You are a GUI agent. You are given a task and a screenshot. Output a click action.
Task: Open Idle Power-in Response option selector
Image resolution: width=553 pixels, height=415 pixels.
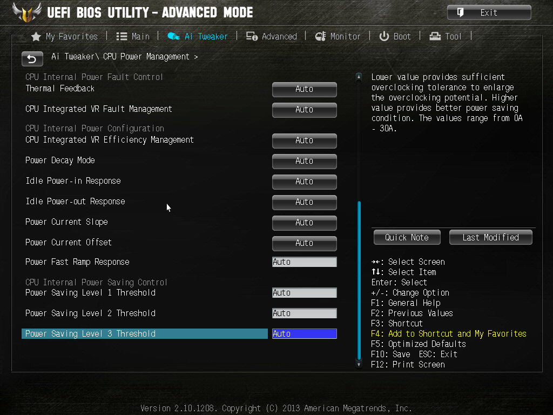tap(305, 182)
